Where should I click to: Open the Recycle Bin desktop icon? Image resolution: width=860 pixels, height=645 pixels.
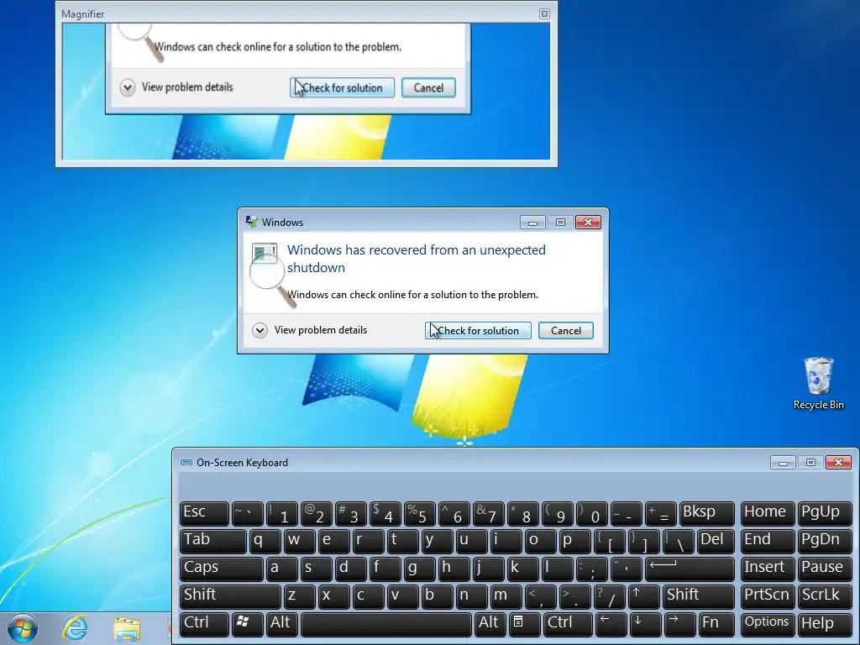pos(818,383)
